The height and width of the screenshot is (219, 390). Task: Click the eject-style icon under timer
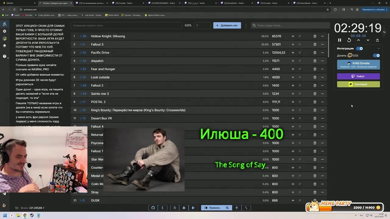377,40
